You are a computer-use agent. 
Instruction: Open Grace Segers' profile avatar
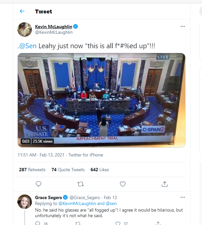point(25,202)
